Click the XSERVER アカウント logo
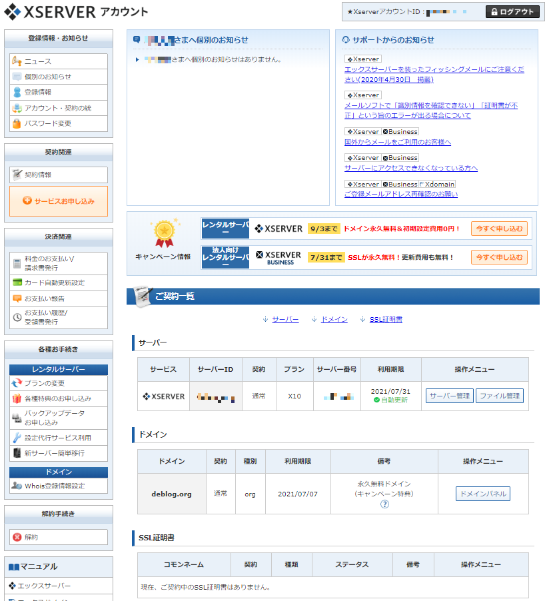The image size is (547, 601). click(x=76, y=12)
